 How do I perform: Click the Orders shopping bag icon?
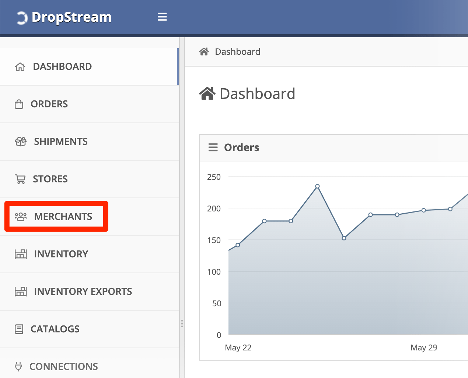pyautogui.click(x=21, y=104)
